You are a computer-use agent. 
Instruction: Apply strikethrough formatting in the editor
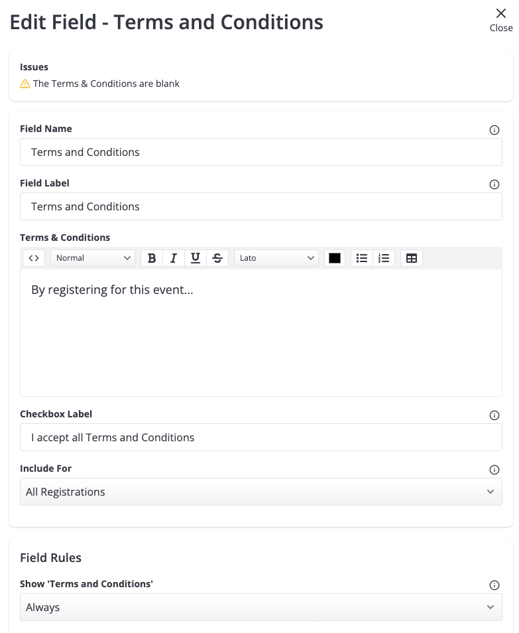[x=217, y=258]
